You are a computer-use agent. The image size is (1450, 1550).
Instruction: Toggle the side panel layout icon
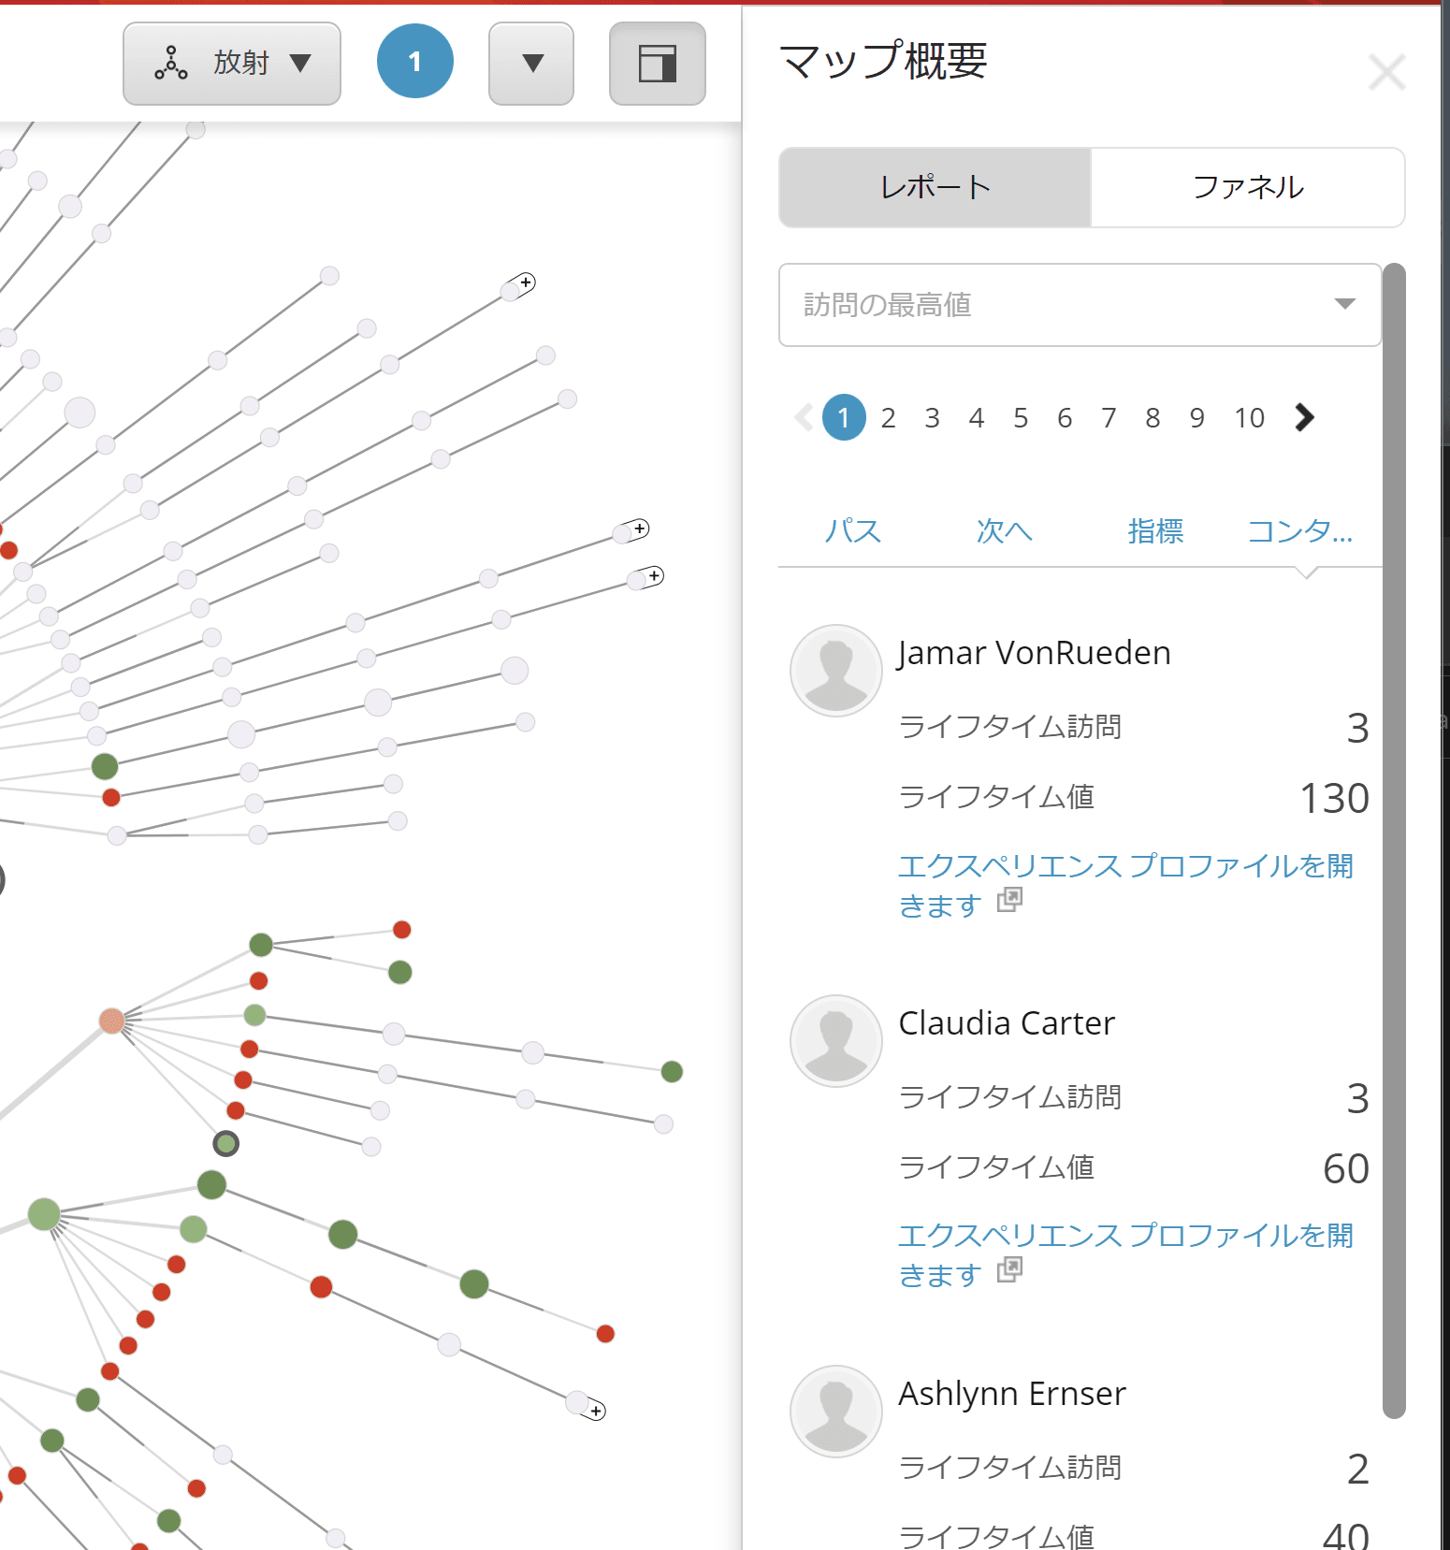click(658, 64)
